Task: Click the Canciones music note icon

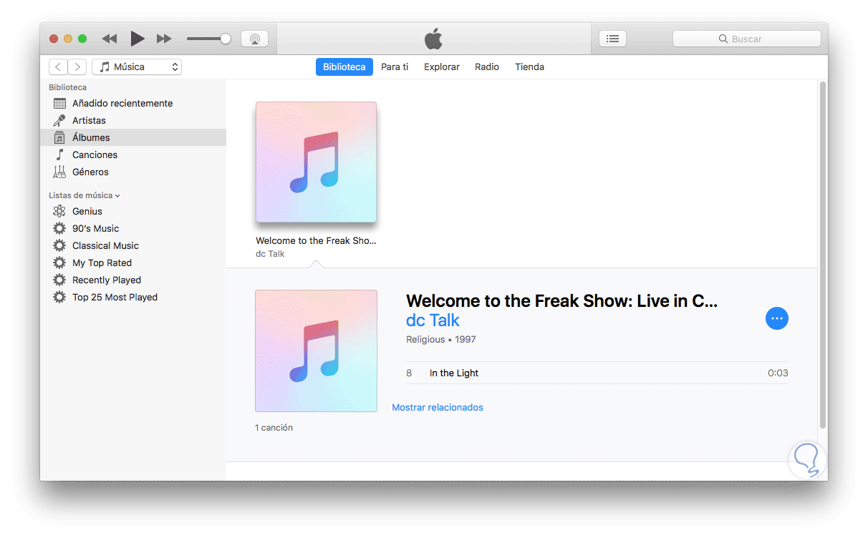Action: pyautogui.click(x=59, y=155)
